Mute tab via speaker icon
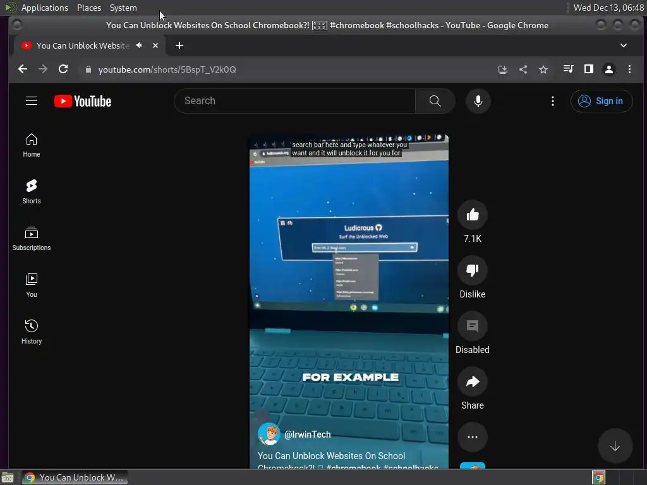Viewport: 647px width, 485px height. [x=140, y=45]
